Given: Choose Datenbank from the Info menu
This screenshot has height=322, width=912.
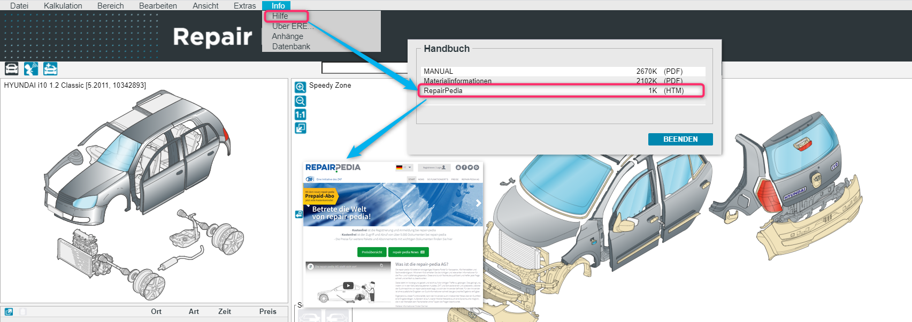Looking at the screenshot, I should 291,47.
